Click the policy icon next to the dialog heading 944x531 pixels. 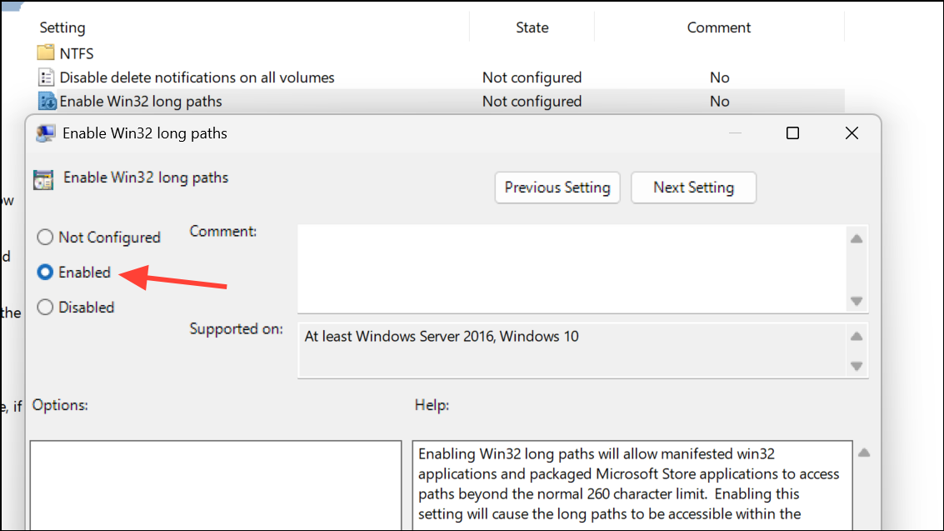[x=43, y=178]
